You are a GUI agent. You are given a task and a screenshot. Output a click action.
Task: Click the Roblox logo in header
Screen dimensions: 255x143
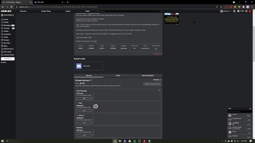point(6,11)
